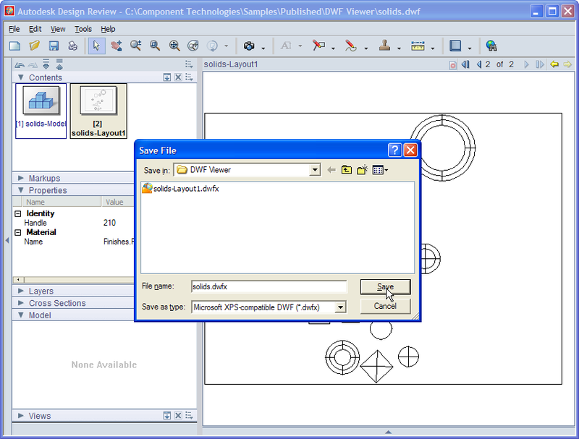Click the Cancel button
Image resolution: width=579 pixels, height=439 pixels.
point(385,306)
